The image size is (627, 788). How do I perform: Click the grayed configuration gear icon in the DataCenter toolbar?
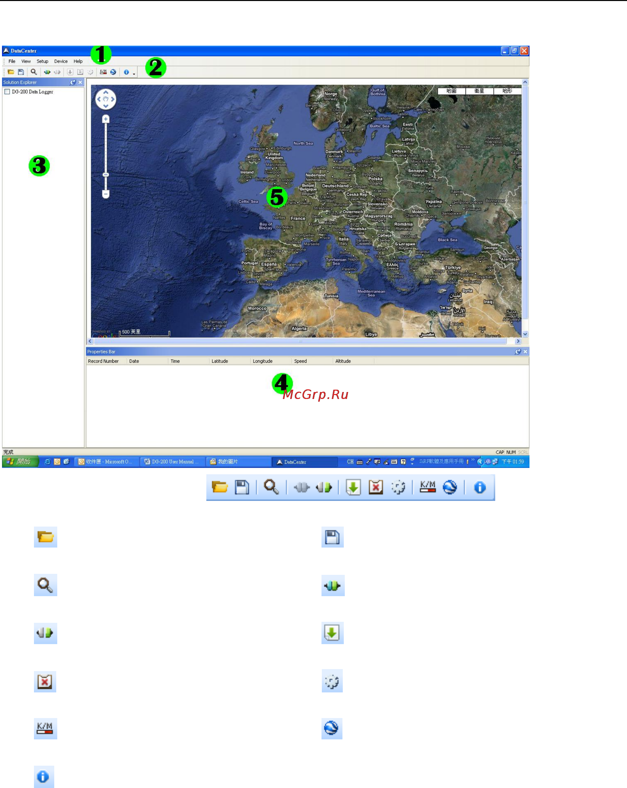click(90, 72)
